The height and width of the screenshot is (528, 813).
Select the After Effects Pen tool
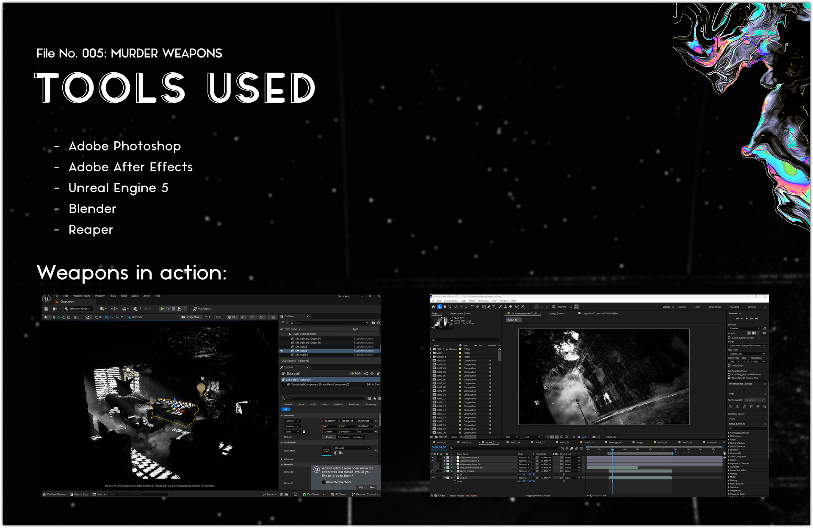click(x=489, y=307)
